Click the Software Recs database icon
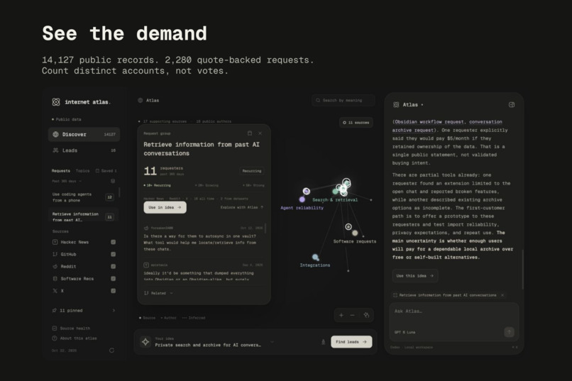Screen dimensions: 572x381 tap(55, 279)
